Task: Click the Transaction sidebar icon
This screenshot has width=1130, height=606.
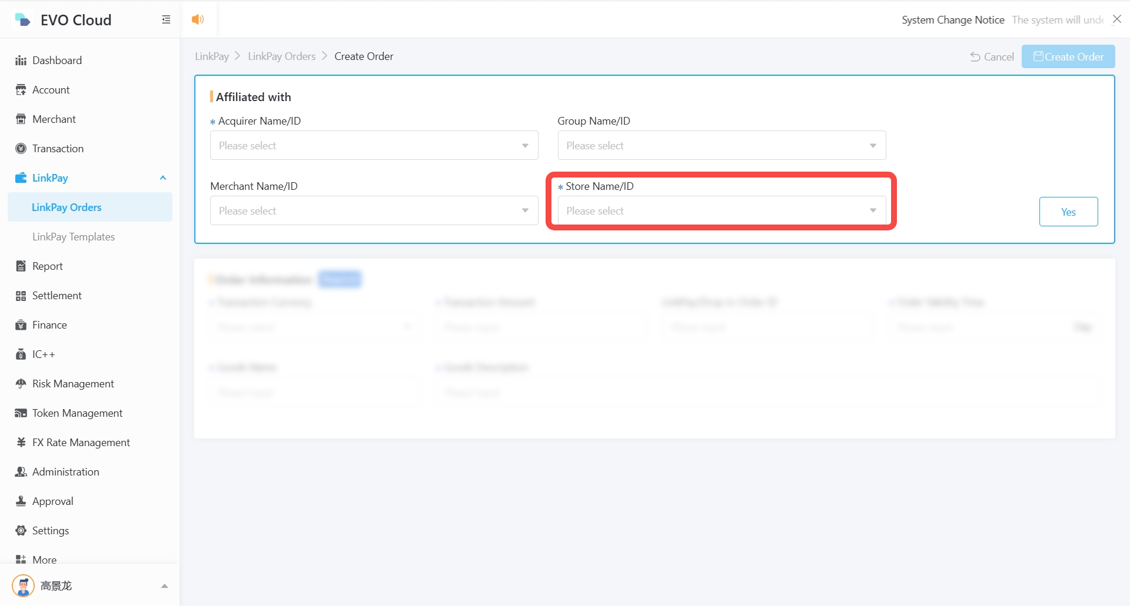Action: 21,149
